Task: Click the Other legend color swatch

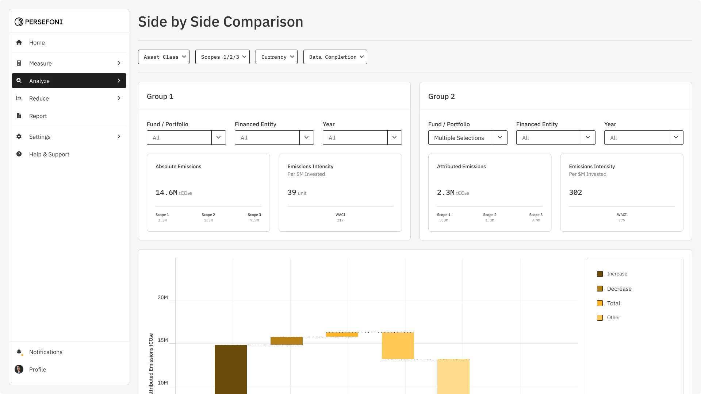Action: pos(600,318)
